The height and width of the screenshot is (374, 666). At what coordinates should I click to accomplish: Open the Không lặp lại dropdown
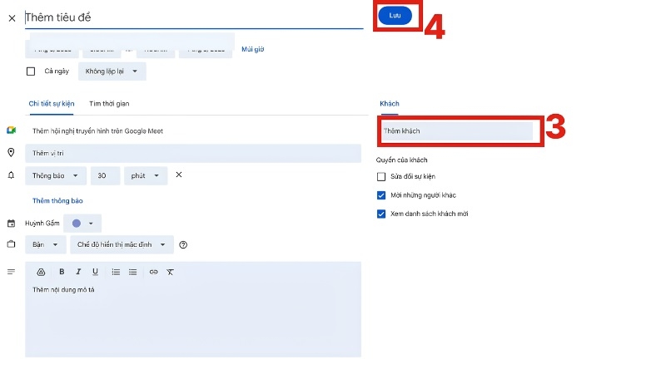112,71
